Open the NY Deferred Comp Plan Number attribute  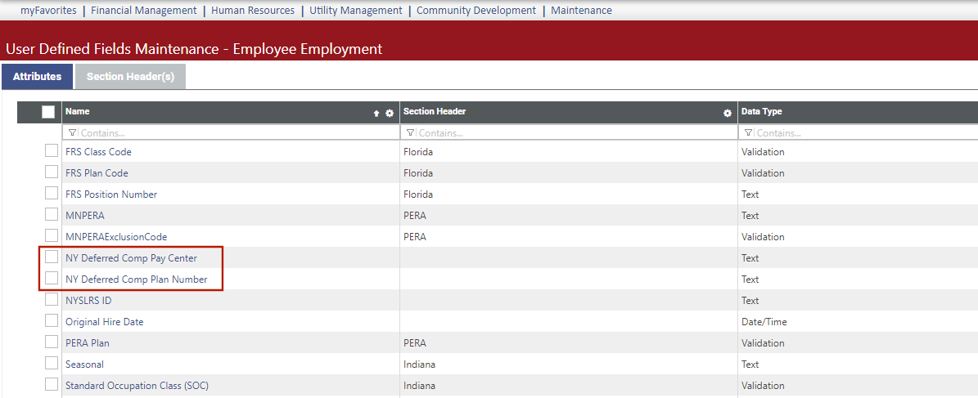[x=136, y=279]
